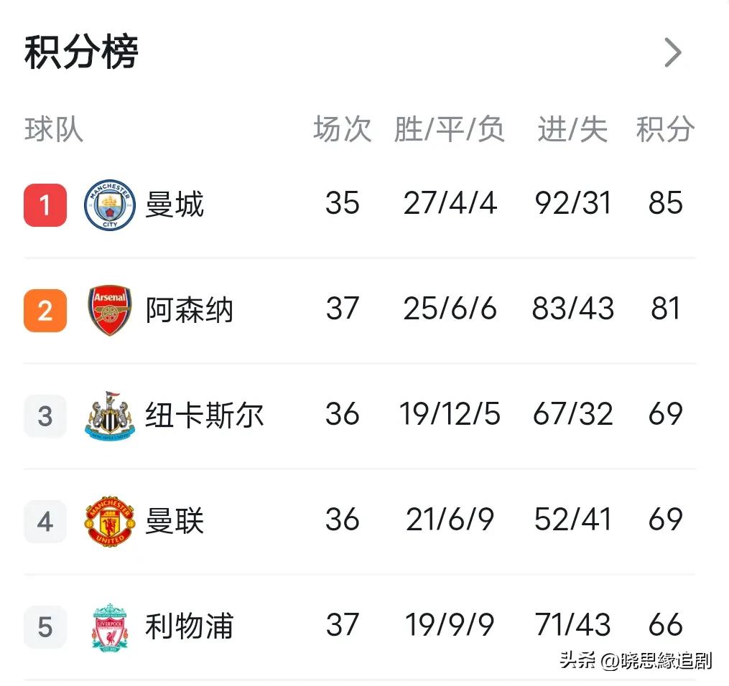Open the 积分榜 section header

[79, 52]
